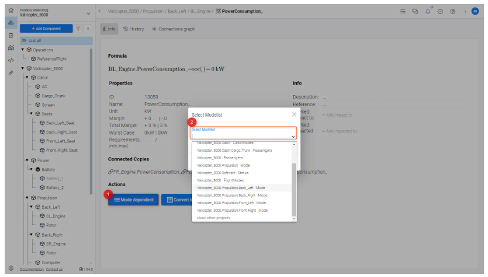Collapse the Back_Right tree node
Viewport: 488px width, 277px height.
31,234
